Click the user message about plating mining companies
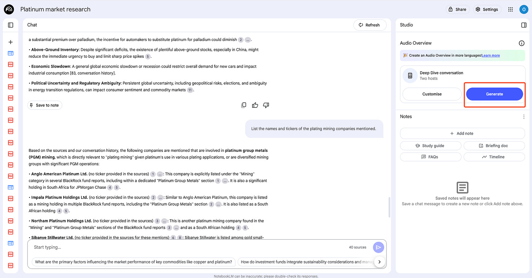 pos(314,129)
